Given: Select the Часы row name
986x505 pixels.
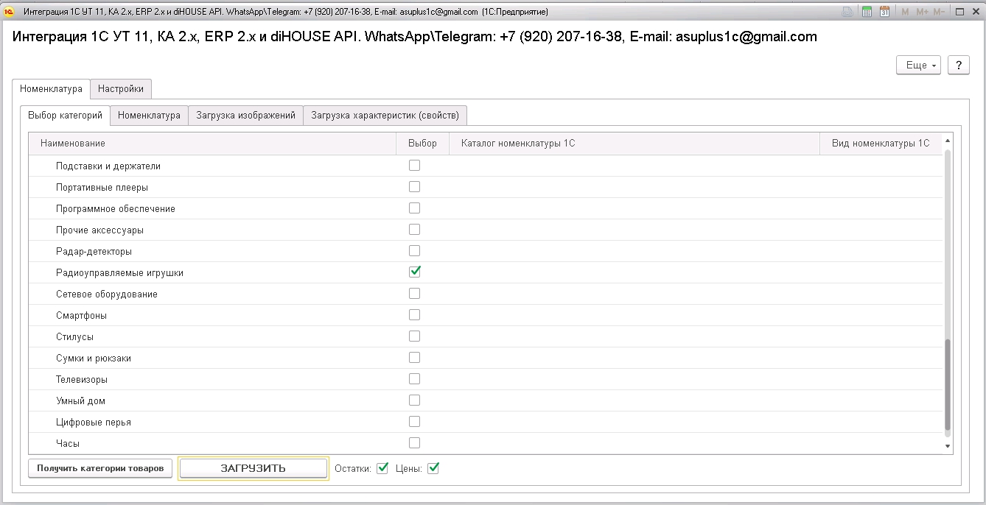Looking at the screenshot, I should 68,444.
